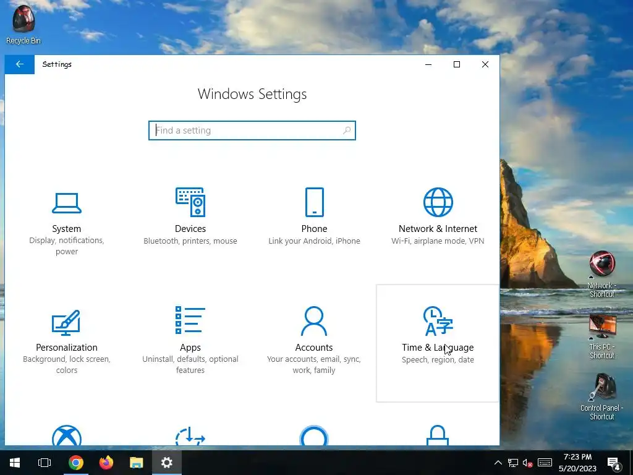This screenshot has width=633, height=475.
Task: Click the 'Bluetooth, printers, mouse' description
Action: click(190, 241)
